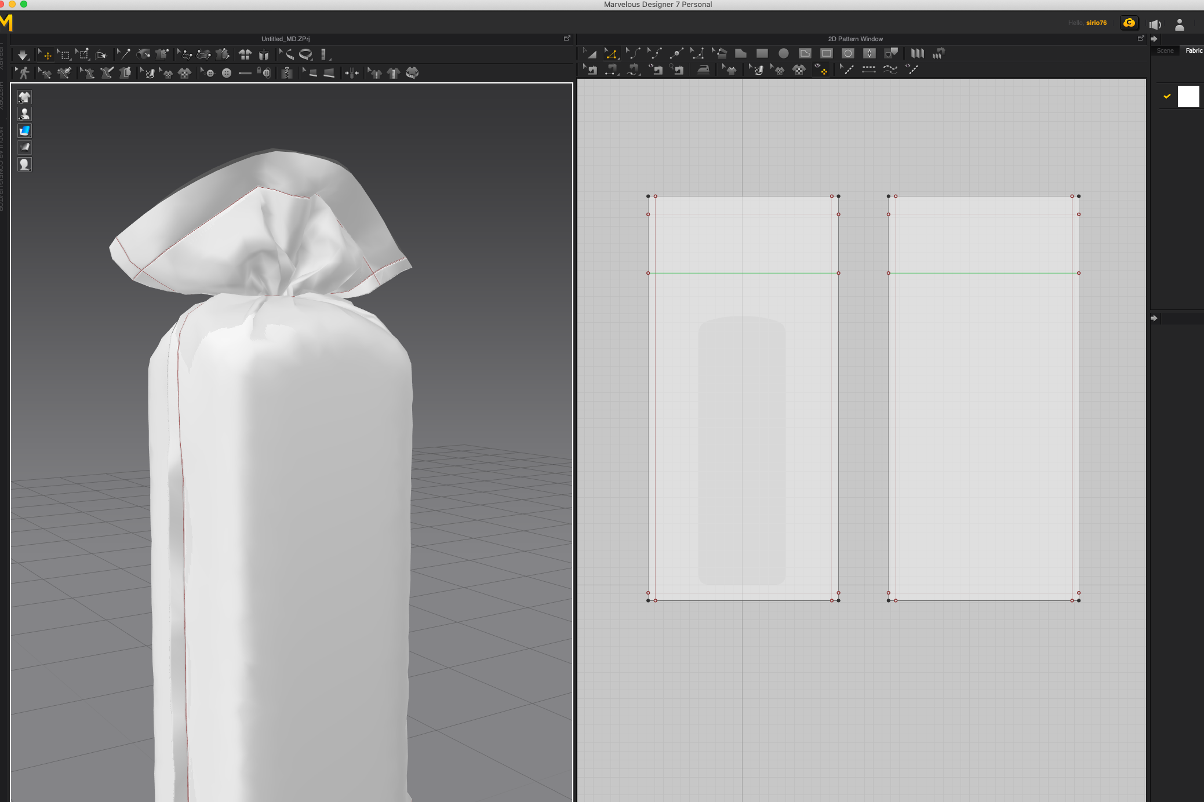
Task: Collapse the lower property panel arrow
Action: point(1154,318)
